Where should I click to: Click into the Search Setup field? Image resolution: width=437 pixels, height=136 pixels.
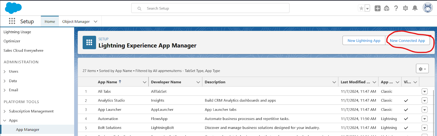pos(210,8)
